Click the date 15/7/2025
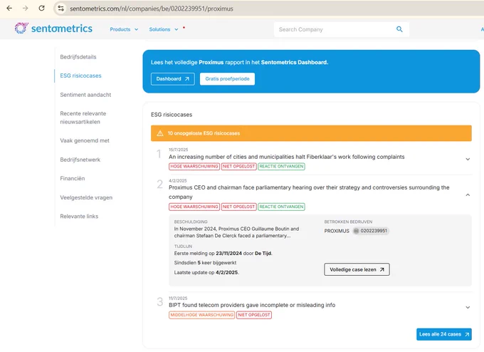Viewport: 484px width, 352px height. [x=178, y=150]
